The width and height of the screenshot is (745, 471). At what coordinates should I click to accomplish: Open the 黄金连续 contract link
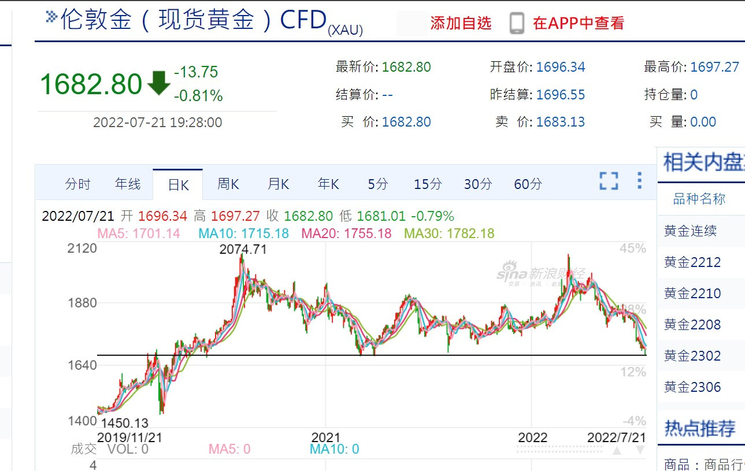click(690, 231)
